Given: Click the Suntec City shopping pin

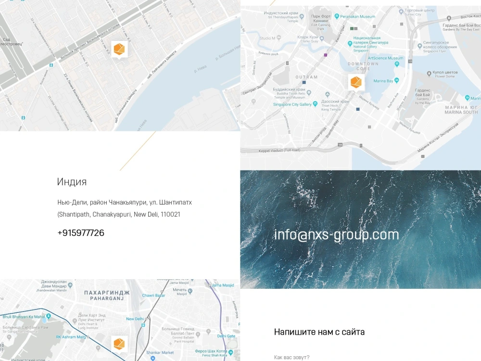Looking at the screenshot, I should 401,12.
